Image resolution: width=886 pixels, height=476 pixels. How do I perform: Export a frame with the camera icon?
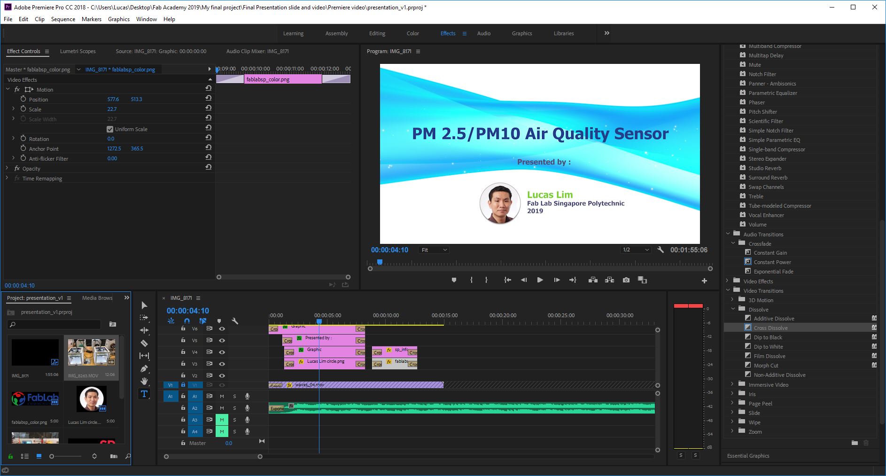(x=626, y=280)
